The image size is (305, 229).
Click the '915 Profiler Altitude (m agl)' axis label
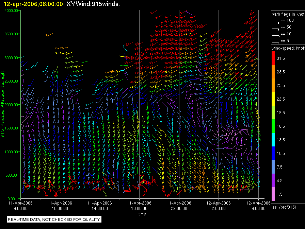pyautogui.click(x=2, y=104)
